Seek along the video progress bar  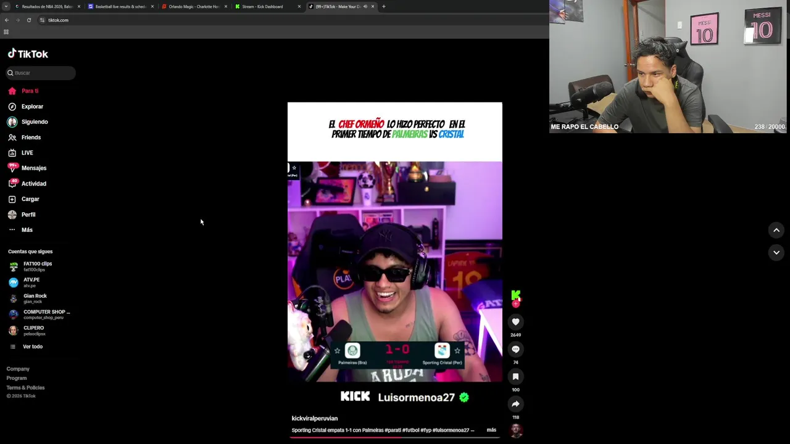394,438
